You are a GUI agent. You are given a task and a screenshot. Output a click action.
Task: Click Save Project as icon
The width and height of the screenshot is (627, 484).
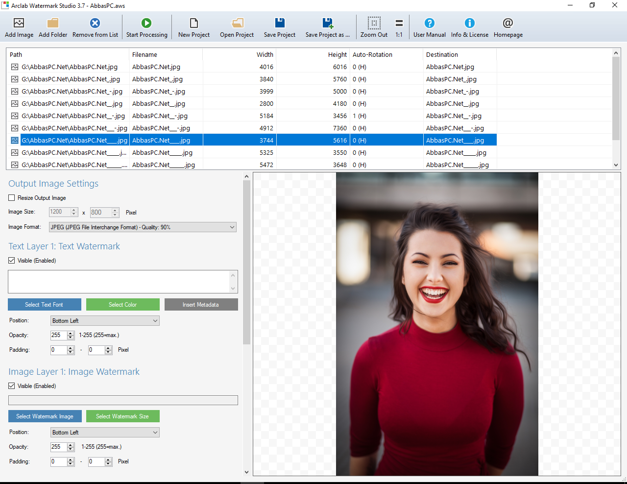[328, 23]
